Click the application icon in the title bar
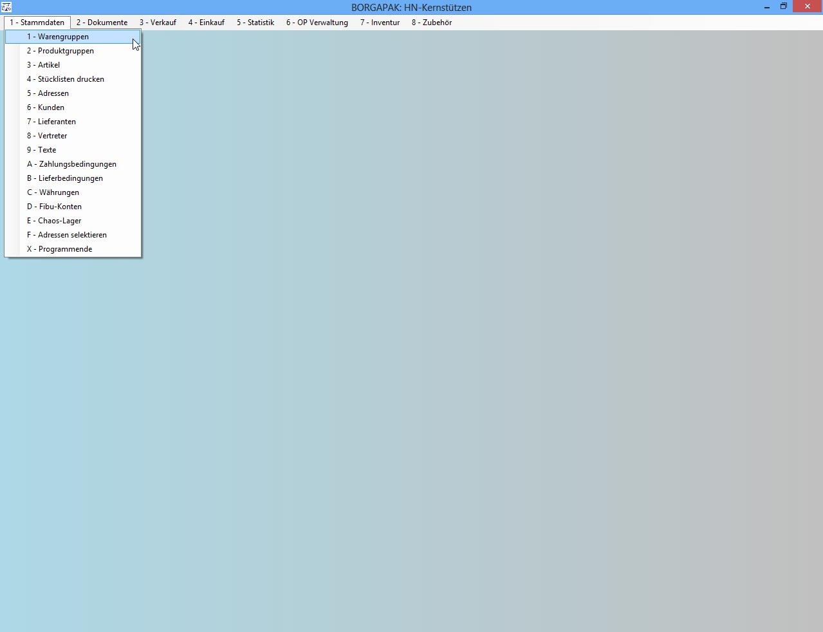The width and height of the screenshot is (823, 632). click(x=6, y=7)
